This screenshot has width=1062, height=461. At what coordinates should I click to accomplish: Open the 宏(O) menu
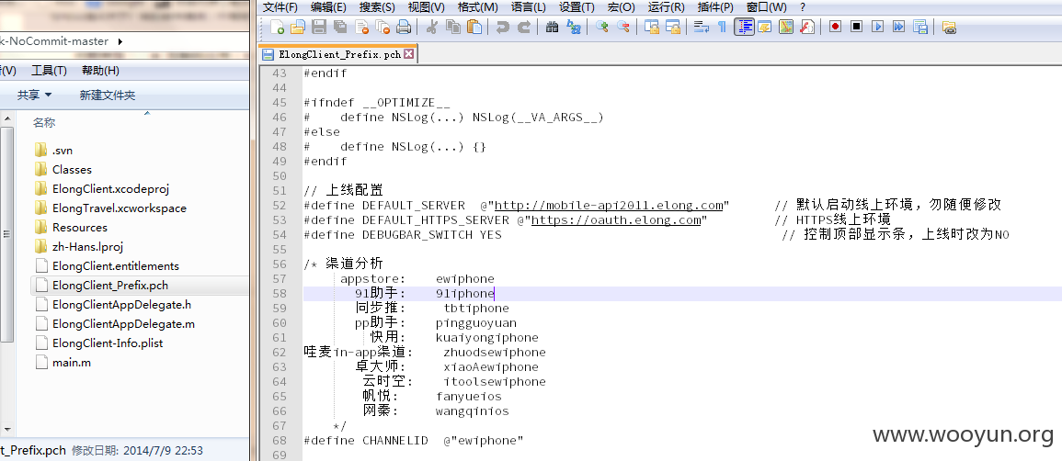tap(621, 6)
